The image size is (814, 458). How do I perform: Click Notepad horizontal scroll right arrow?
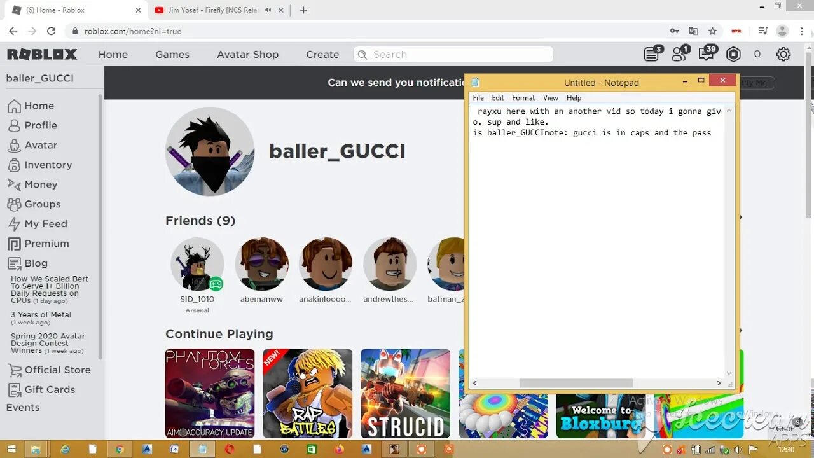point(719,383)
